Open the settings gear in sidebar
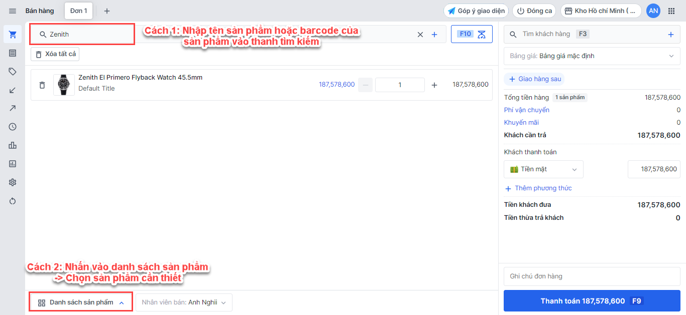Image resolution: width=686 pixels, height=315 pixels. [13, 182]
